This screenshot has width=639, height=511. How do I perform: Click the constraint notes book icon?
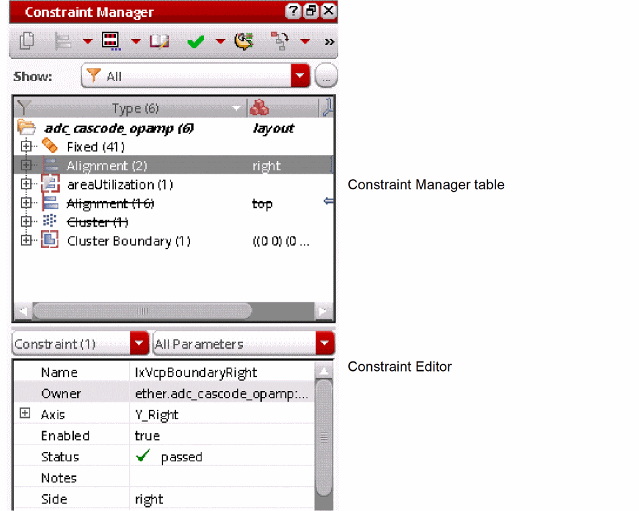[x=159, y=41]
